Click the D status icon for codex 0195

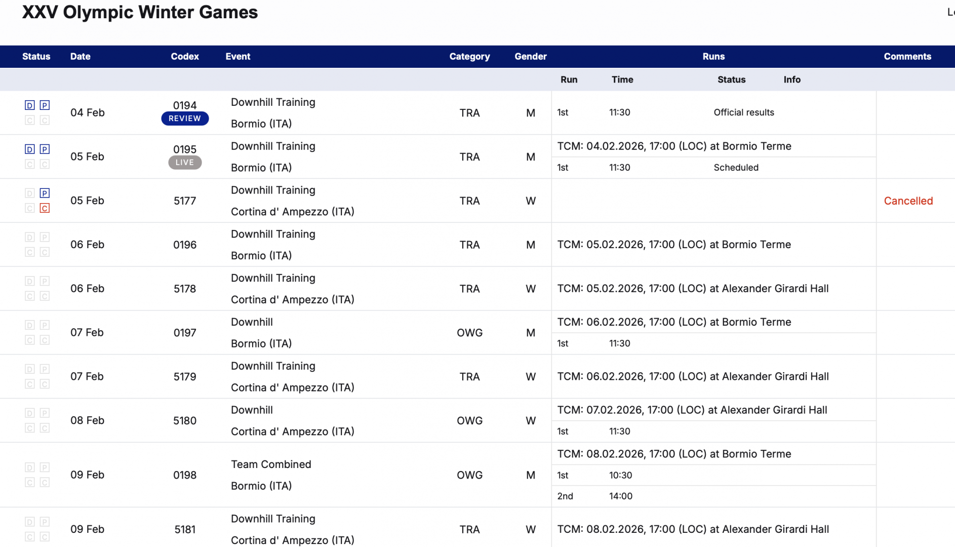click(x=30, y=149)
